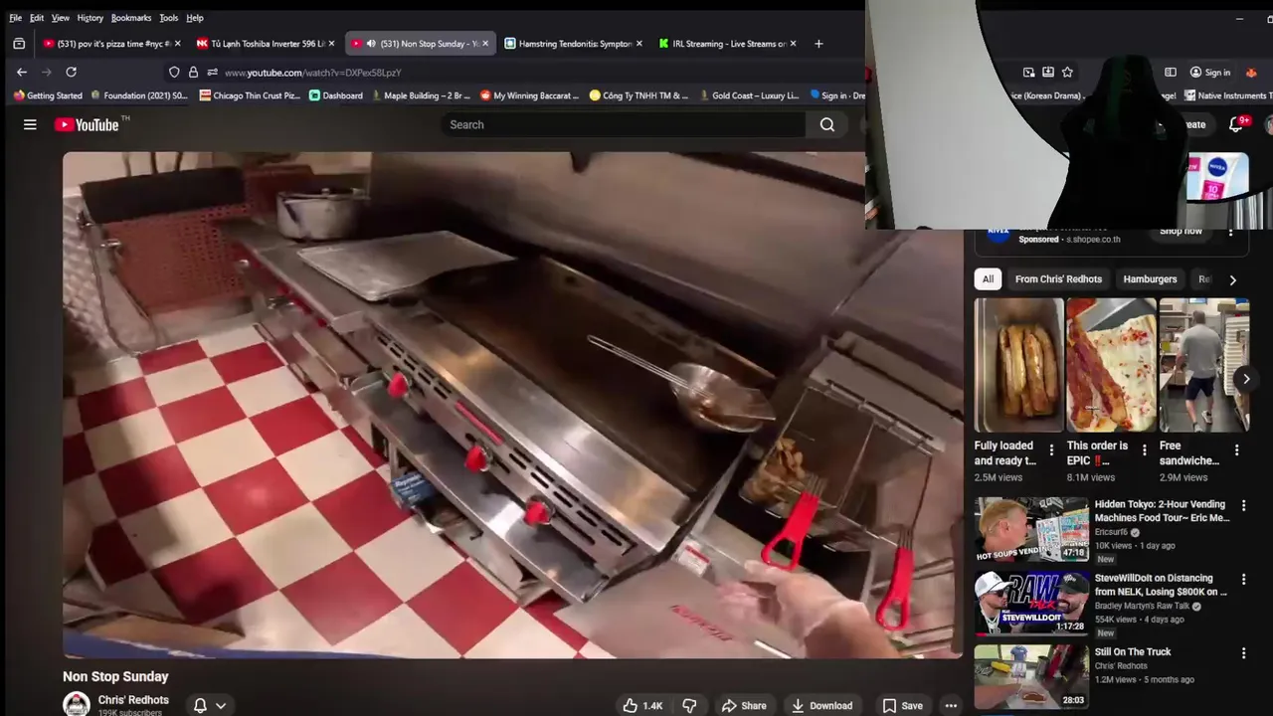Open 'Still On The Truck' video thumbnail

point(1030,677)
